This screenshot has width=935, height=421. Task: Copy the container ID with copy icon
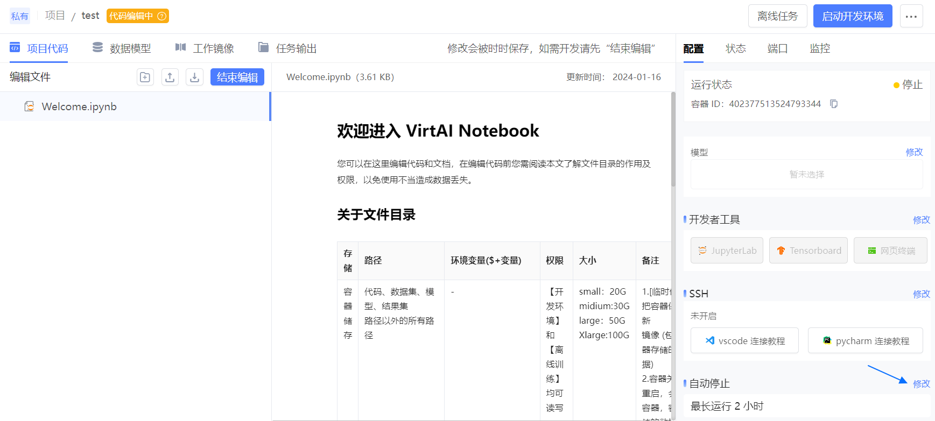[834, 104]
